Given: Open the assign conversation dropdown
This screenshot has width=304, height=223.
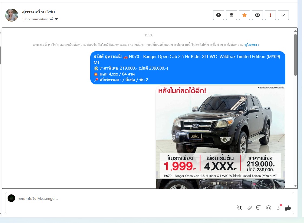Looking at the screenshot, I should (x=40, y=19).
